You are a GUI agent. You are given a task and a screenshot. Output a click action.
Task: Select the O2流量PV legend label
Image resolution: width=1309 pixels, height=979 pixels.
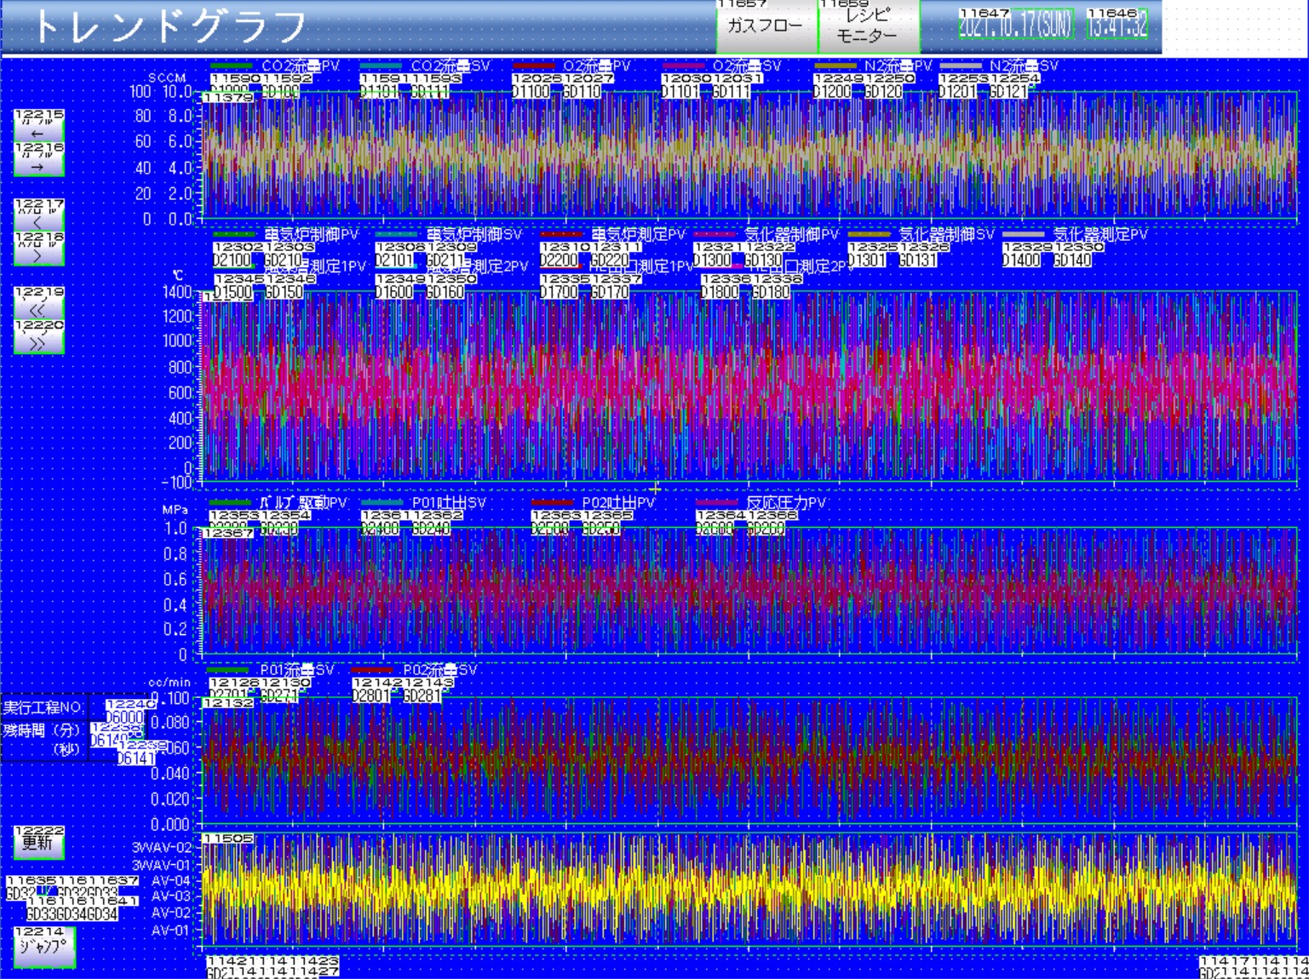pos(597,66)
